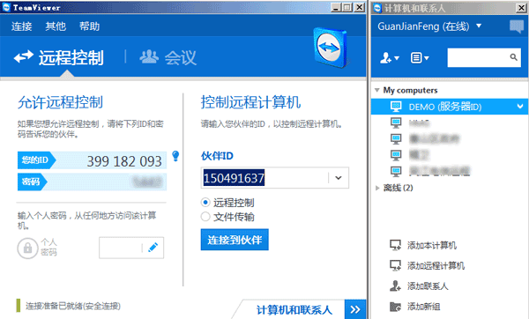Click the 添加远程计算机 link

pos(436,266)
